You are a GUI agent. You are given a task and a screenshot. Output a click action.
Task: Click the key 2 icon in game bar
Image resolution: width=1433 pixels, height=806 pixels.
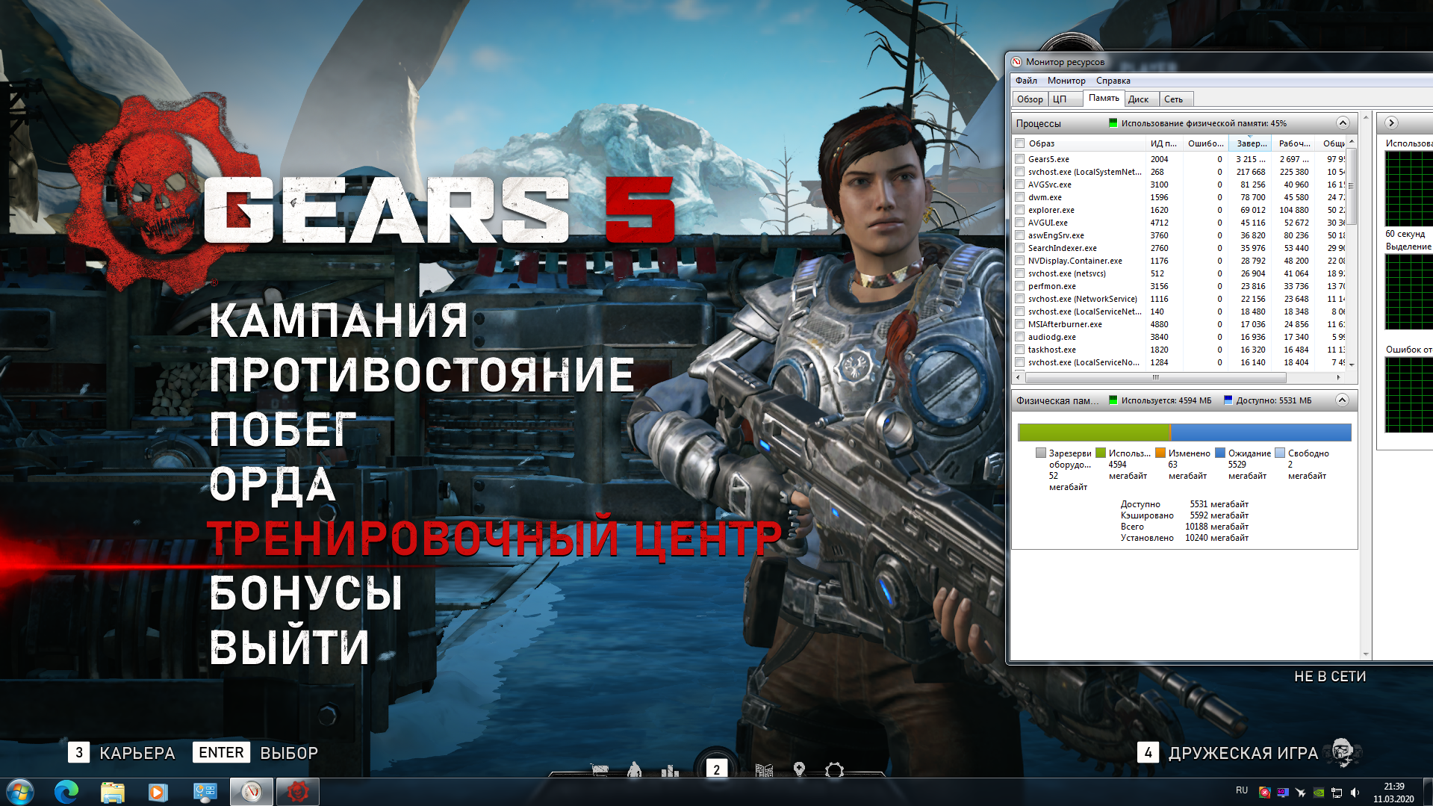point(717,769)
